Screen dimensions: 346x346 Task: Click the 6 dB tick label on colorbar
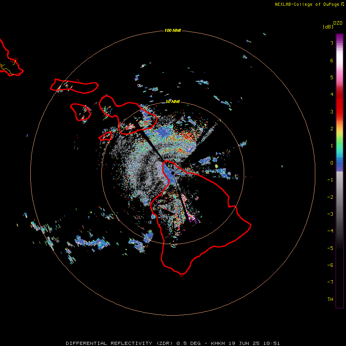coord(332,60)
